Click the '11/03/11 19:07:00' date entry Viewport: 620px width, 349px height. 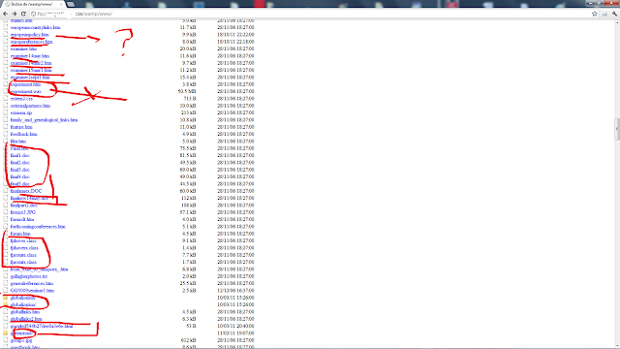(235, 333)
